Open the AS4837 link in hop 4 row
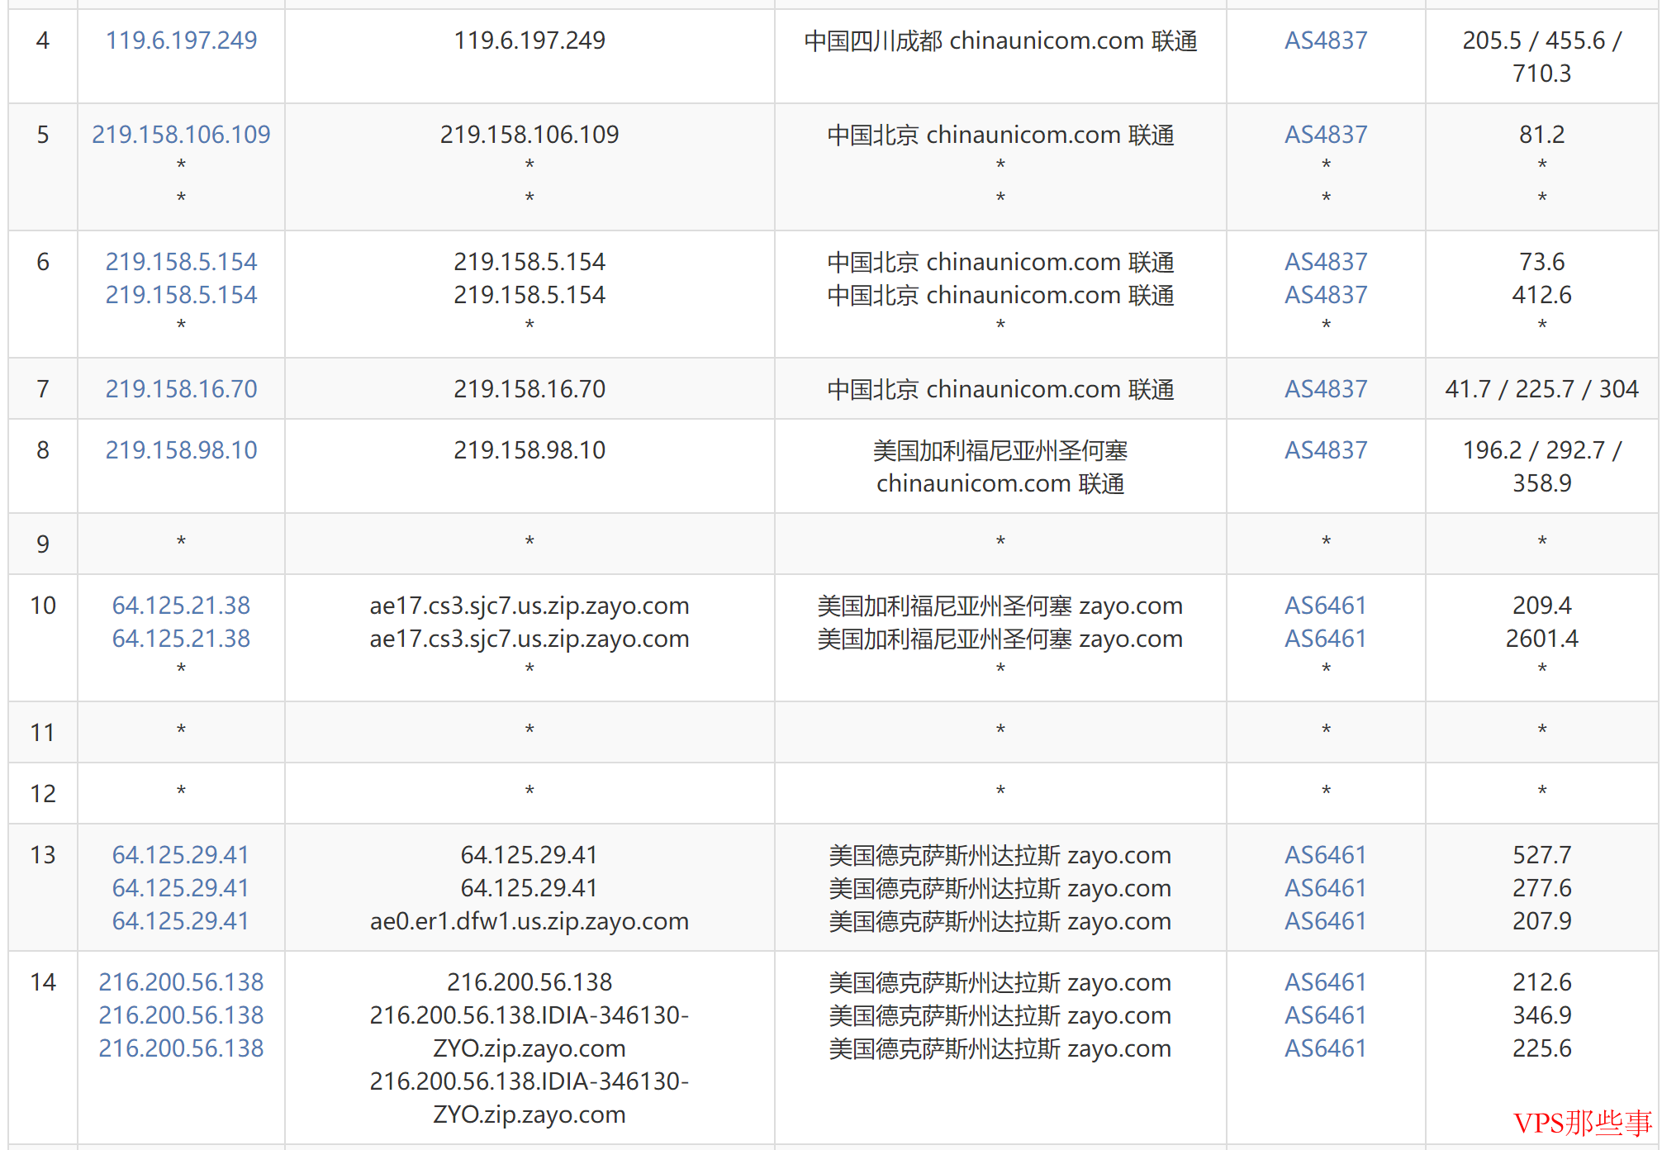Viewport: 1662px width, 1150px height. click(1325, 40)
